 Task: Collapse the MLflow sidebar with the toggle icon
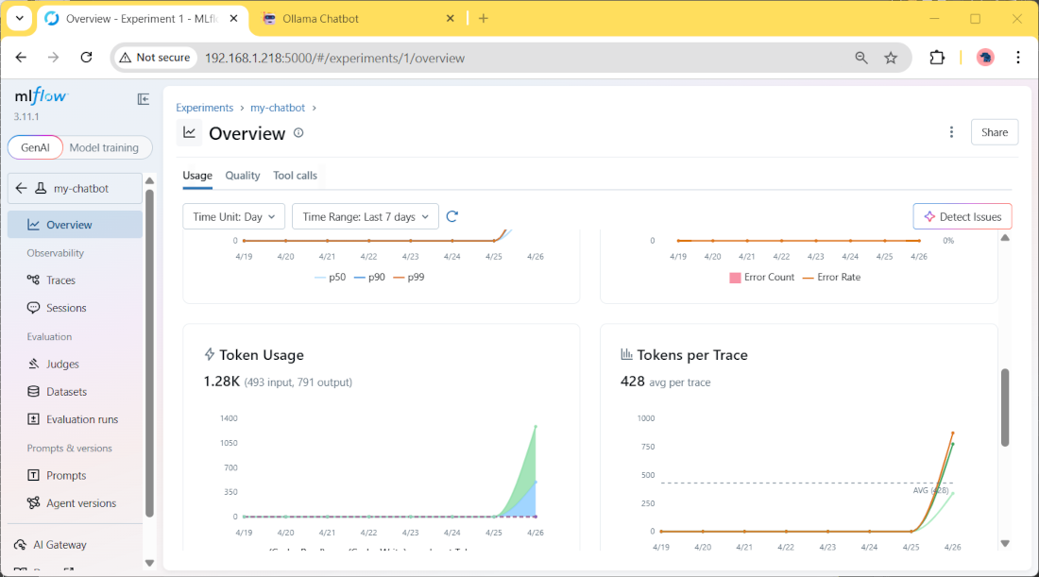point(144,99)
